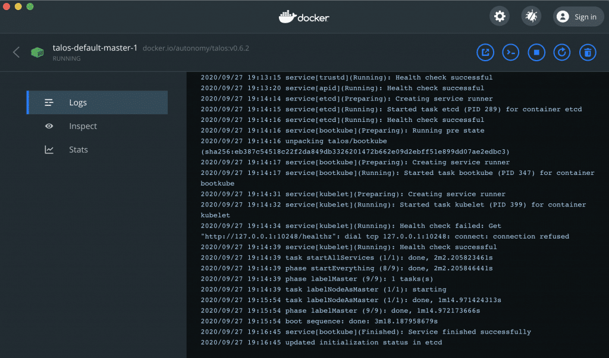This screenshot has height=358, width=609.
Task: Click the trustd health check log line
Action: pyautogui.click(x=347, y=78)
